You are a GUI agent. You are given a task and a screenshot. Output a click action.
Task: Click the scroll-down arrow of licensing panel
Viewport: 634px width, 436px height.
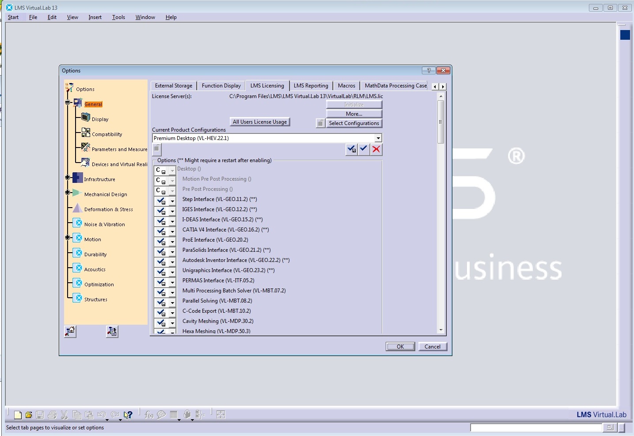[440, 330]
